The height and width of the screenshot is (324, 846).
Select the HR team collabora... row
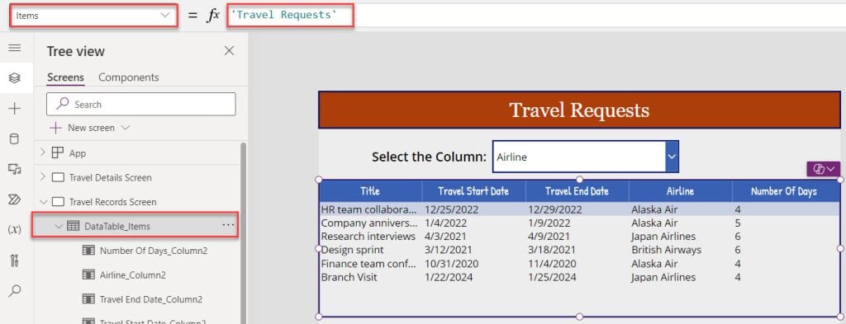point(579,209)
